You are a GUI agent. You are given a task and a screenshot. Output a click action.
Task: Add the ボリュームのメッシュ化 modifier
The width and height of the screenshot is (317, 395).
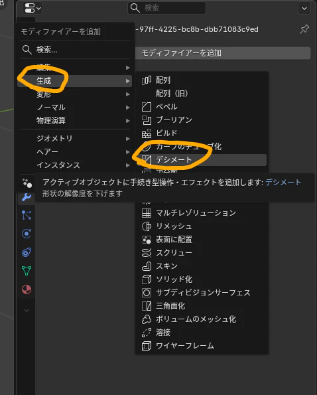(202, 319)
